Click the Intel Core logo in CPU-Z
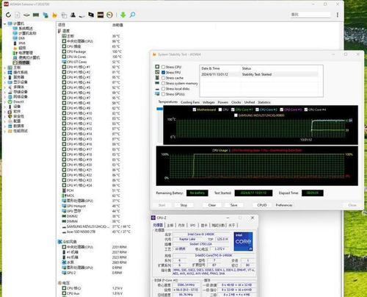This screenshot has width=367, height=297. click(x=243, y=241)
